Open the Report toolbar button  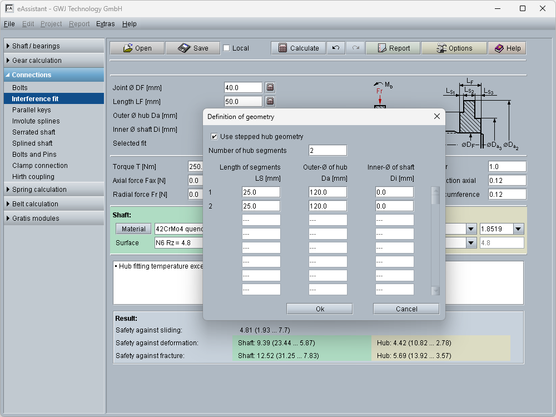coord(393,48)
